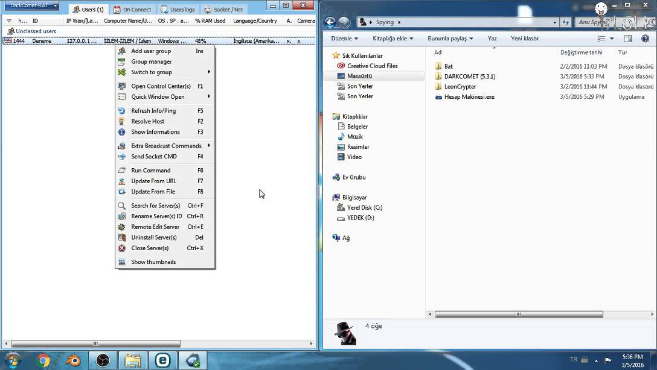This screenshot has width=657, height=370.
Task: Select the DARKCOMET (5.3.1) folder
Action: (x=470, y=77)
